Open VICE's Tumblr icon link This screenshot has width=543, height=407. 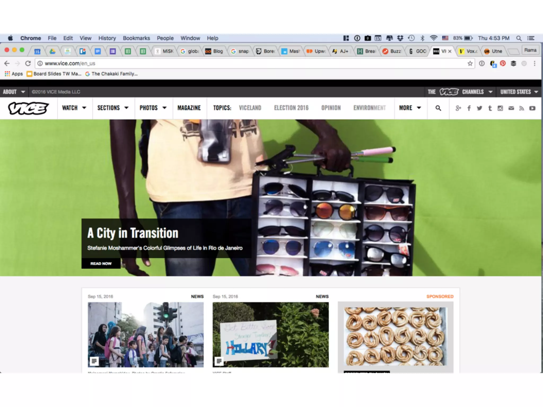coord(490,108)
